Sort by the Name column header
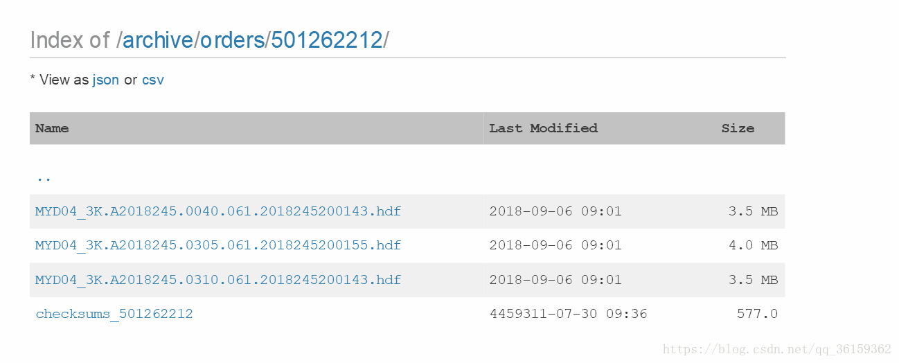The image size is (899, 363). [x=52, y=128]
